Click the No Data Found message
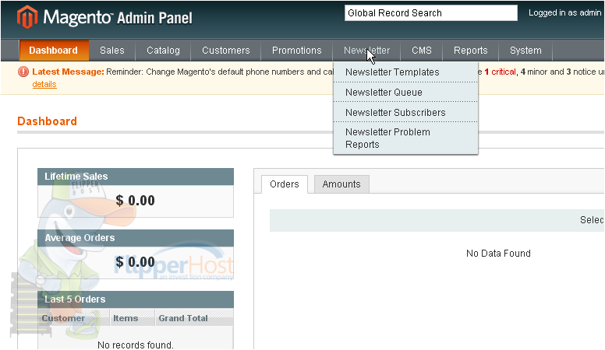 [x=498, y=254]
